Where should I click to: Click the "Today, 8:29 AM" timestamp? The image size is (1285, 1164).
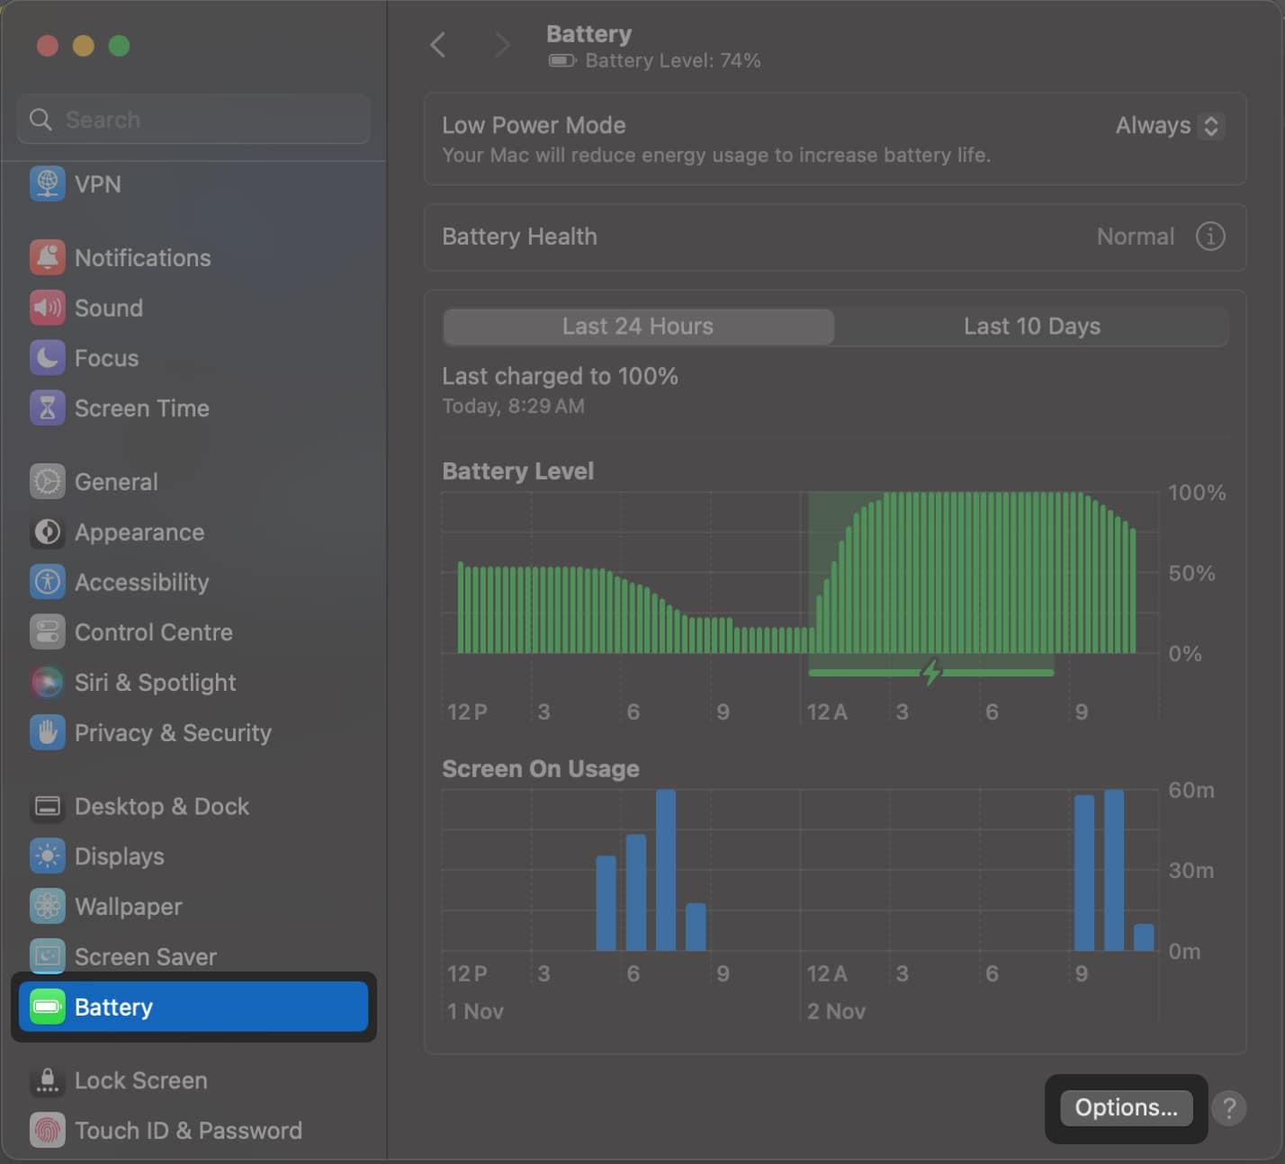point(513,407)
